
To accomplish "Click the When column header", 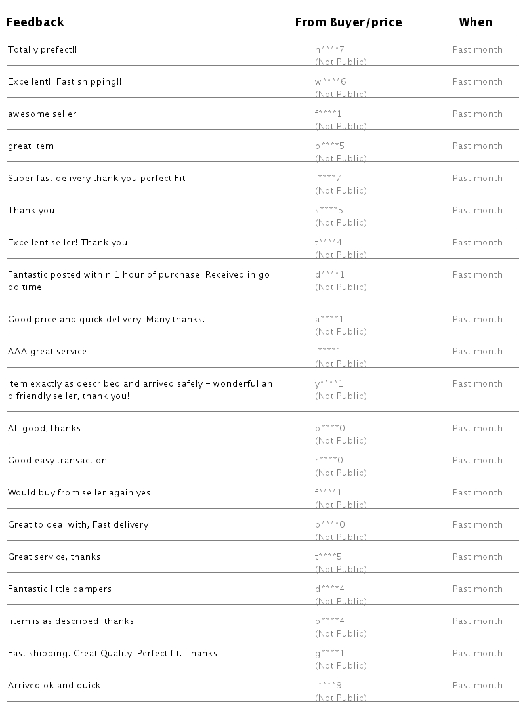I will [x=475, y=22].
